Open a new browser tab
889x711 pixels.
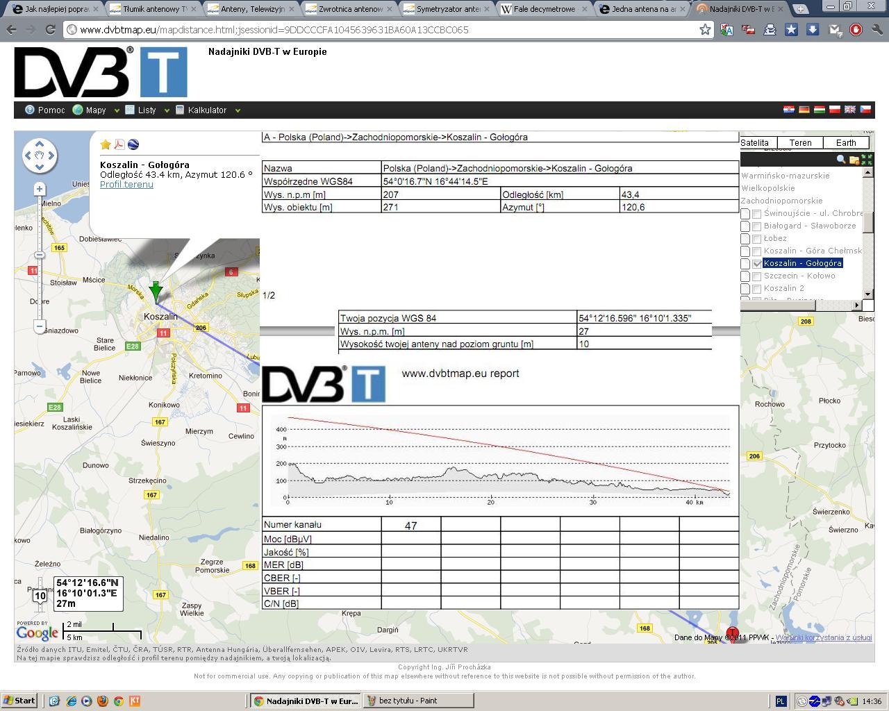coord(800,9)
